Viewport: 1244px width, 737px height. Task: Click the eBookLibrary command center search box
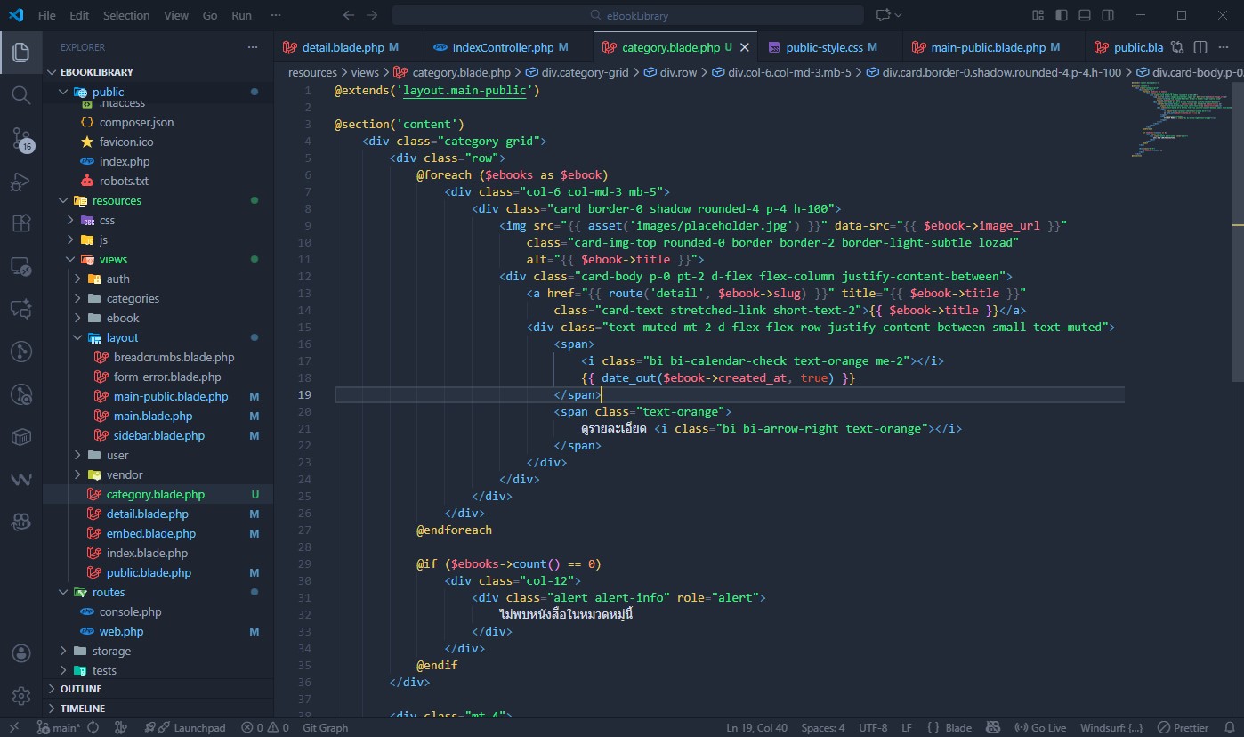(x=627, y=15)
